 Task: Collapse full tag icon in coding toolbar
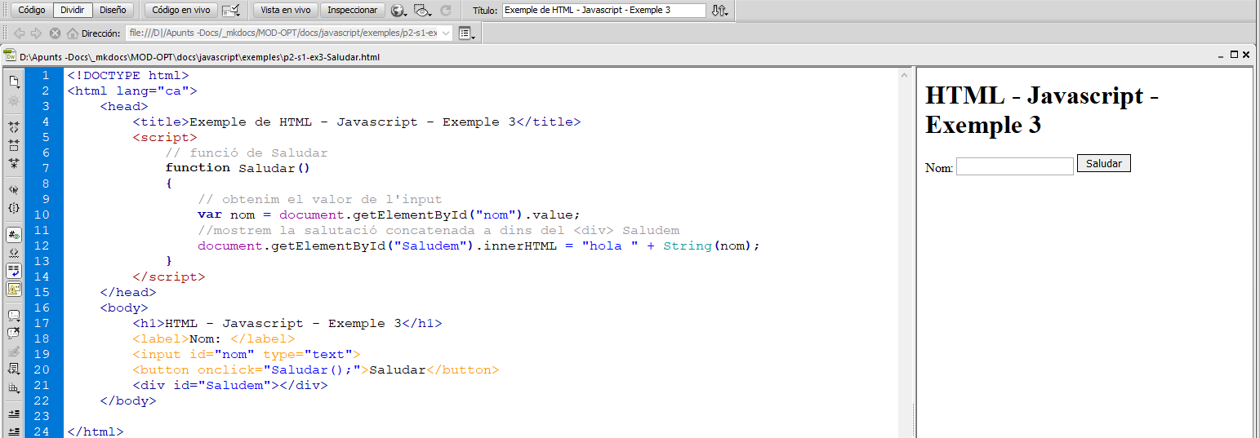14,126
